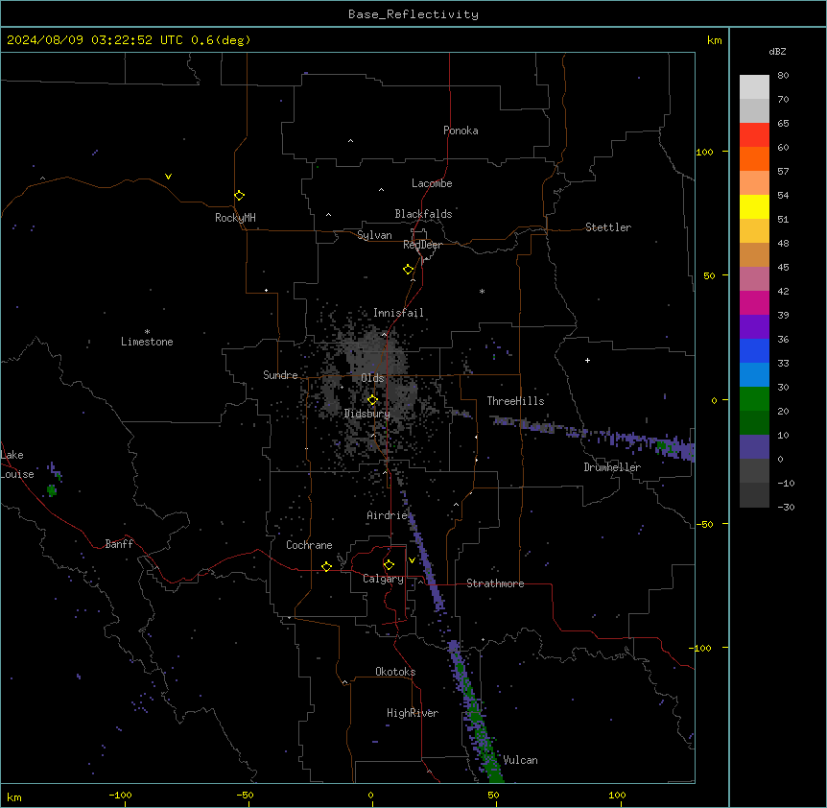Click the Lacombe label
The width and height of the screenshot is (827, 808).
click(x=432, y=183)
